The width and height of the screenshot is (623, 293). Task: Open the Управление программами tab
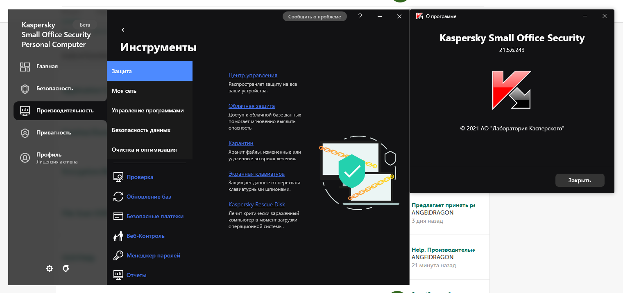(150, 110)
